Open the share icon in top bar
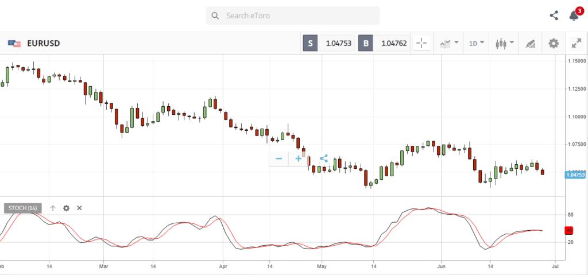The height and width of the screenshot is (275, 588). point(554,16)
